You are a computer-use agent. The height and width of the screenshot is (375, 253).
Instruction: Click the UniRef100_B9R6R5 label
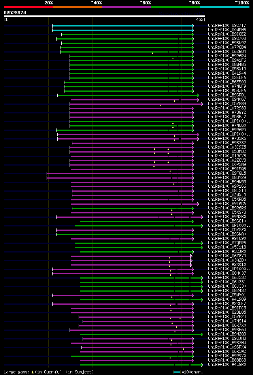(x=227, y=130)
